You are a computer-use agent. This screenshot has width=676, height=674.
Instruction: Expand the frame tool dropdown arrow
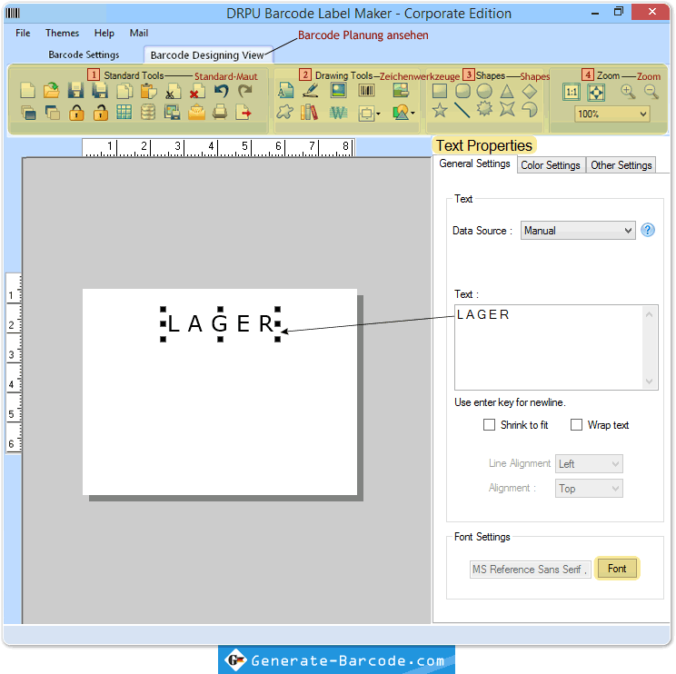[378, 114]
